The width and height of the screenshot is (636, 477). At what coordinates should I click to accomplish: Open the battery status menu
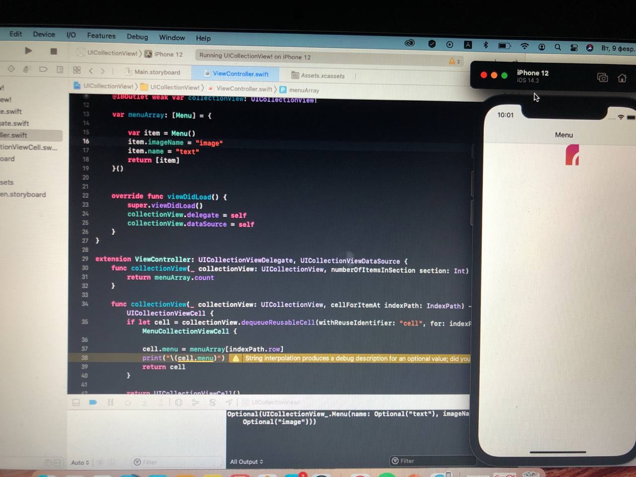[x=504, y=46]
